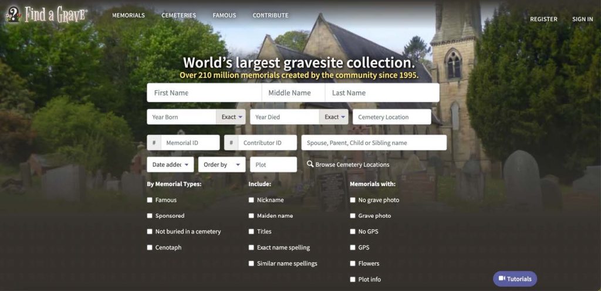This screenshot has height=291, width=601.
Task: Select the Flowers checkbox
Action: click(353, 263)
